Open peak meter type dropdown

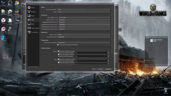click(83, 37)
